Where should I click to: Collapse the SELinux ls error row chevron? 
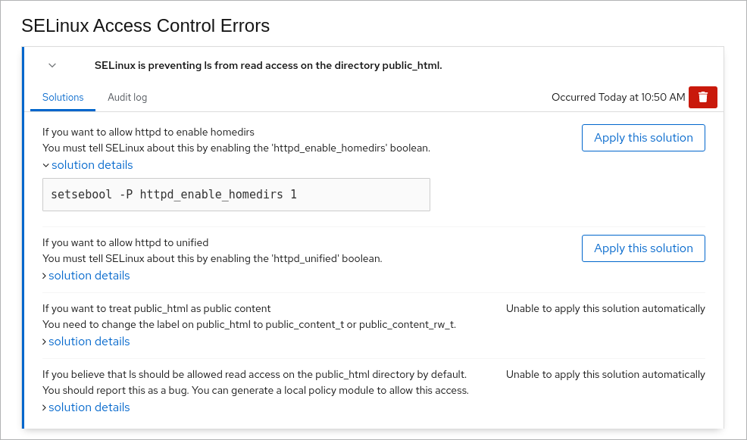pos(52,65)
